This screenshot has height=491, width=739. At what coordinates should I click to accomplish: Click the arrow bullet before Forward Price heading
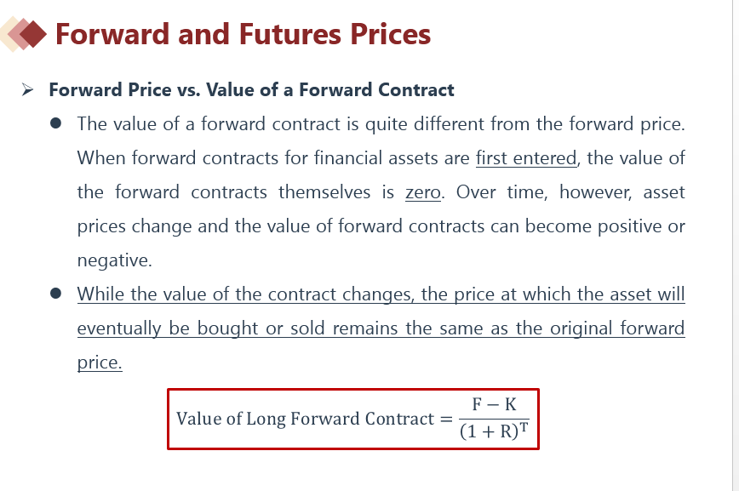28,90
